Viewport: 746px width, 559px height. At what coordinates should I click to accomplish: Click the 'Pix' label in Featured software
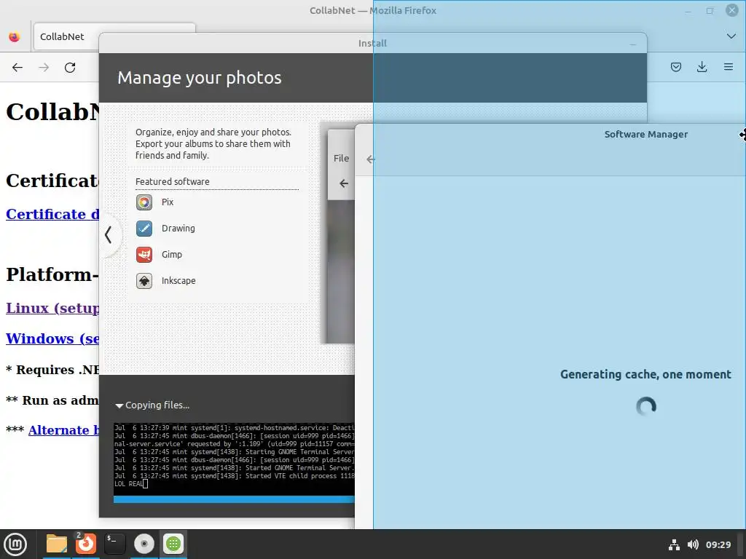pos(168,202)
